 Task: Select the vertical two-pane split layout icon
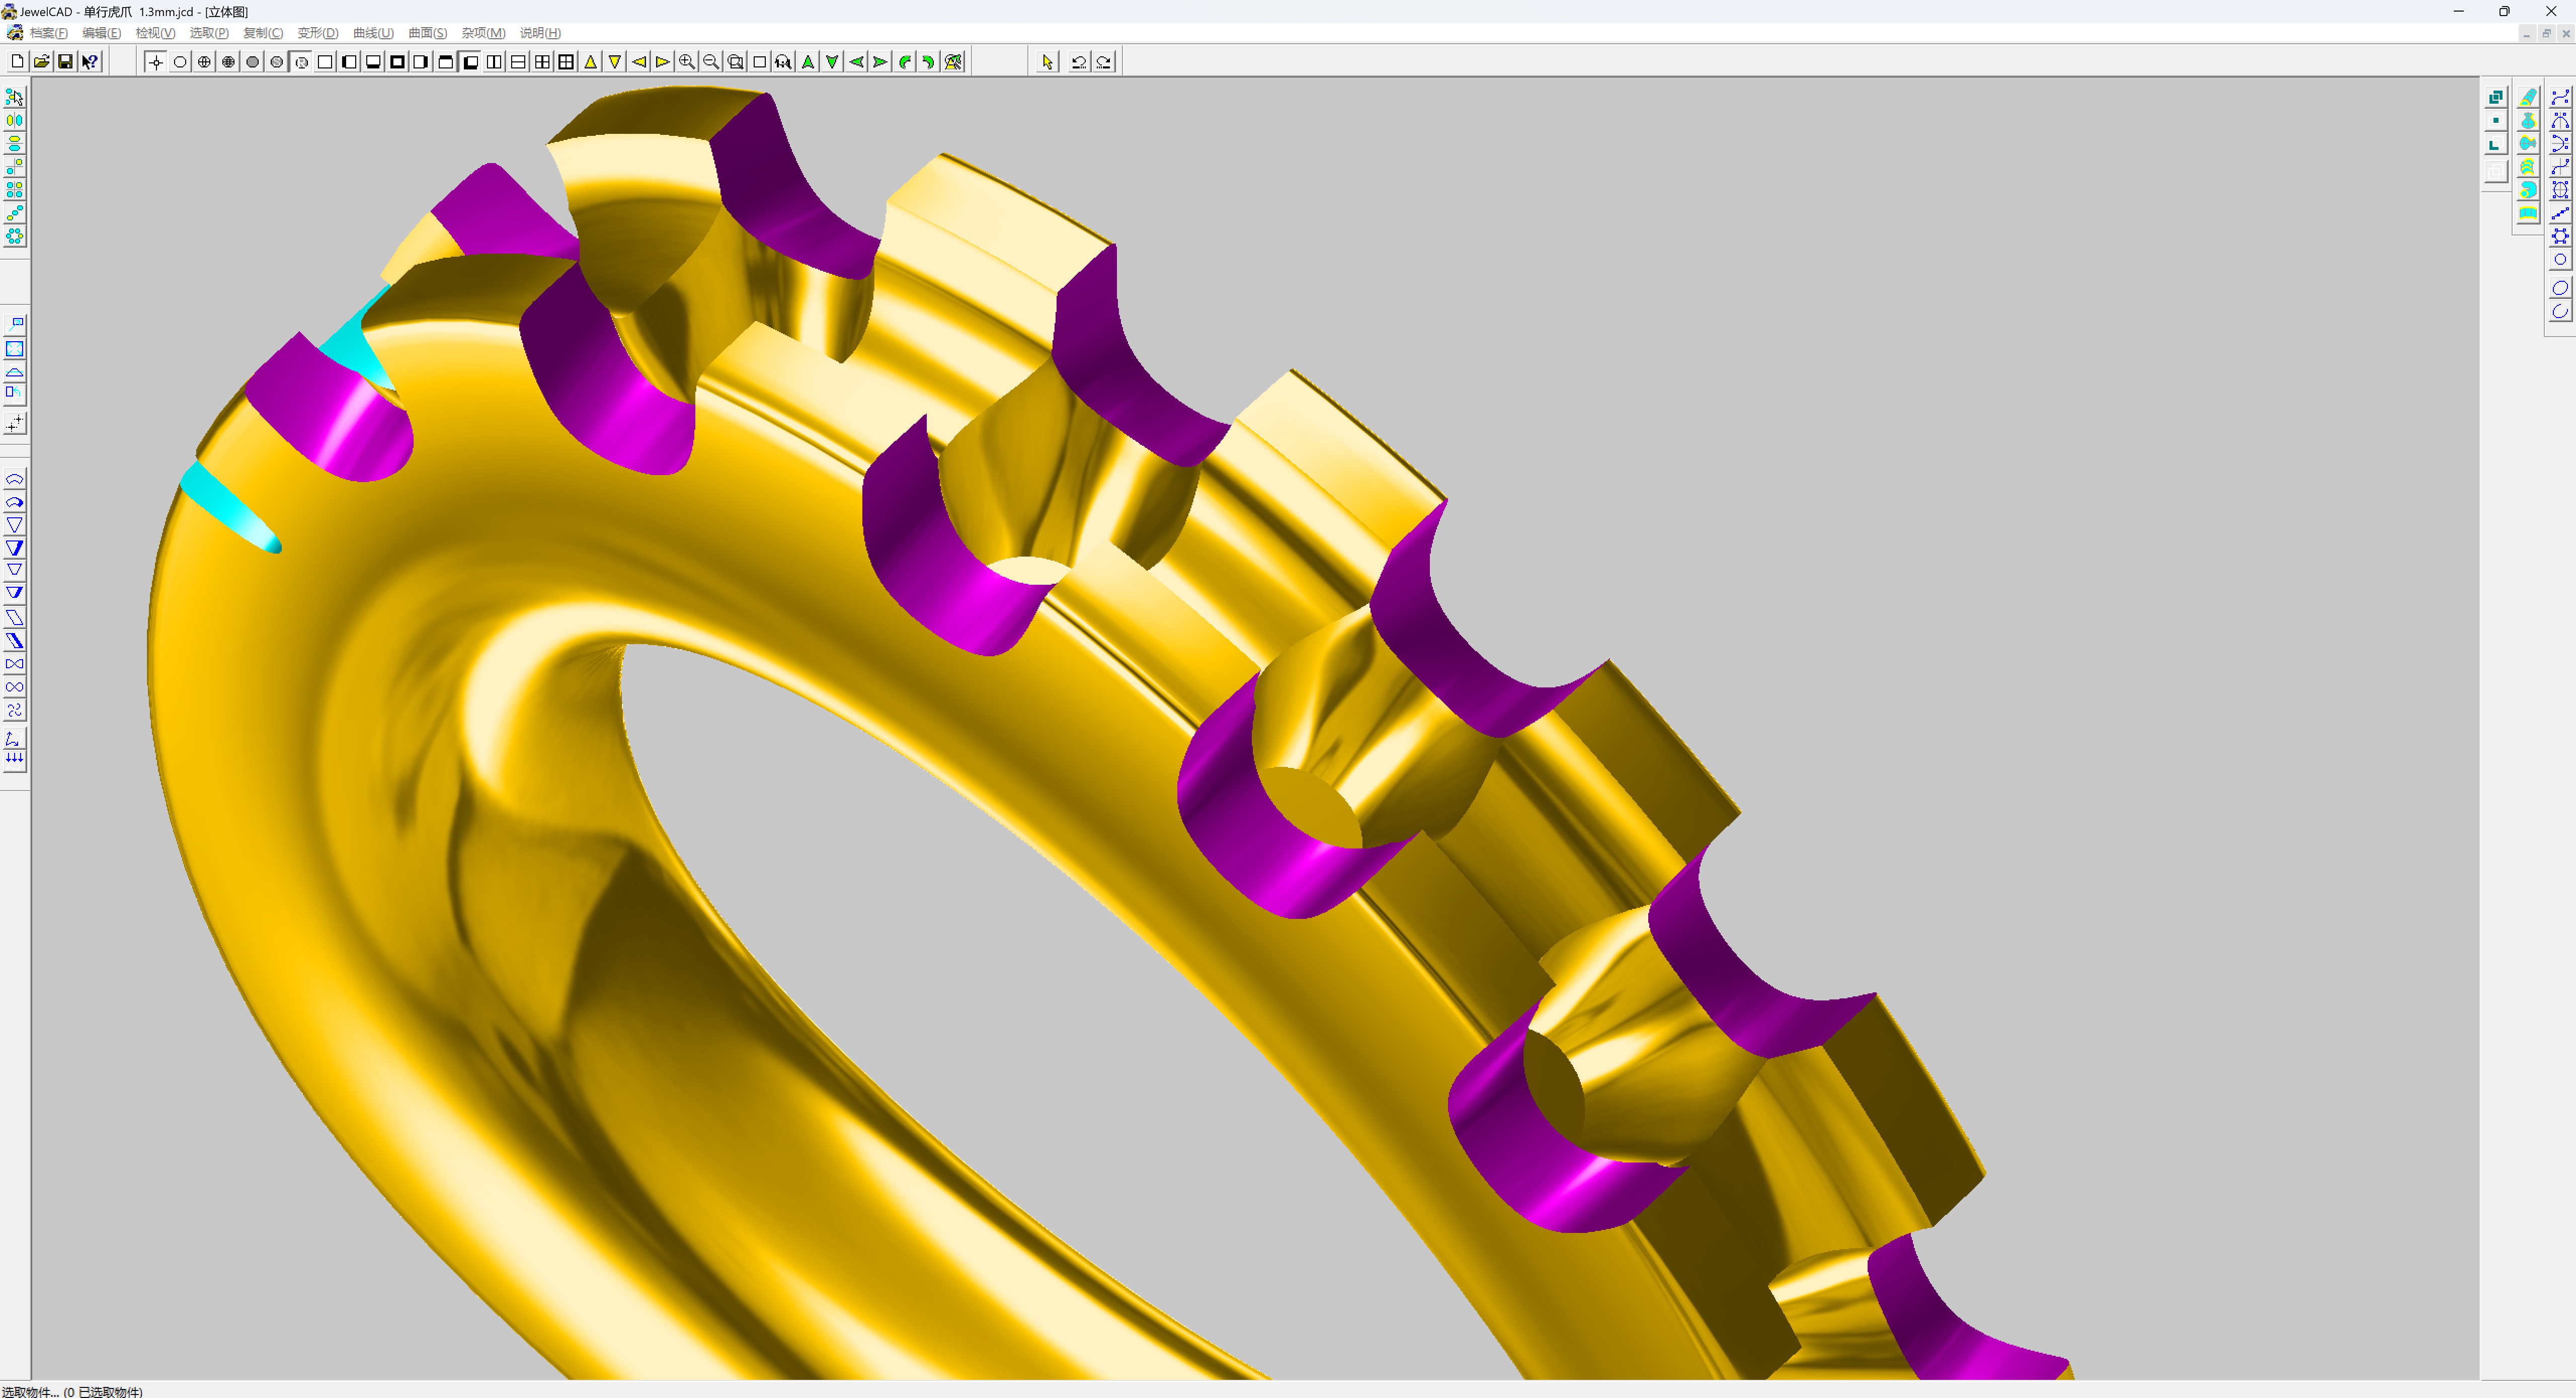[x=494, y=62]
